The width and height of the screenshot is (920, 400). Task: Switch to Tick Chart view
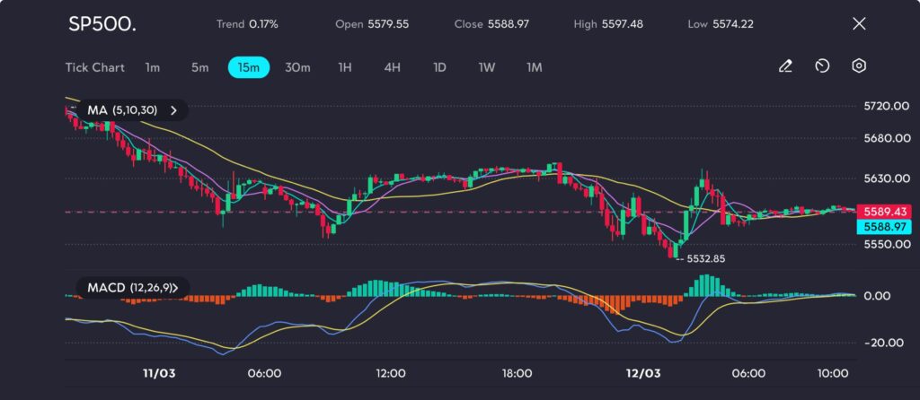point(94,67)
